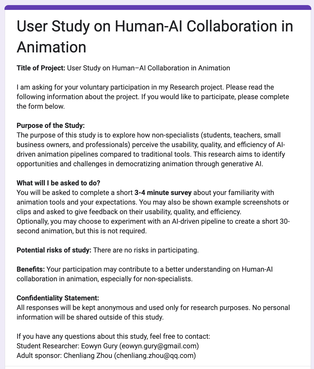This screenshot has width=314, height=369.
Task: Click the line "If you have any questions"
Action: 114,337
